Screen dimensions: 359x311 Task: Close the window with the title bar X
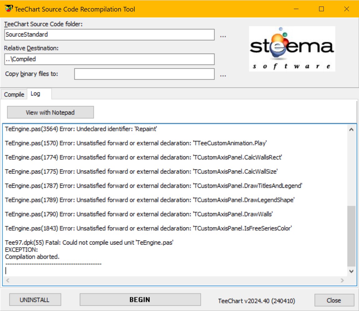pyautogui.click(x=347, y=9)
